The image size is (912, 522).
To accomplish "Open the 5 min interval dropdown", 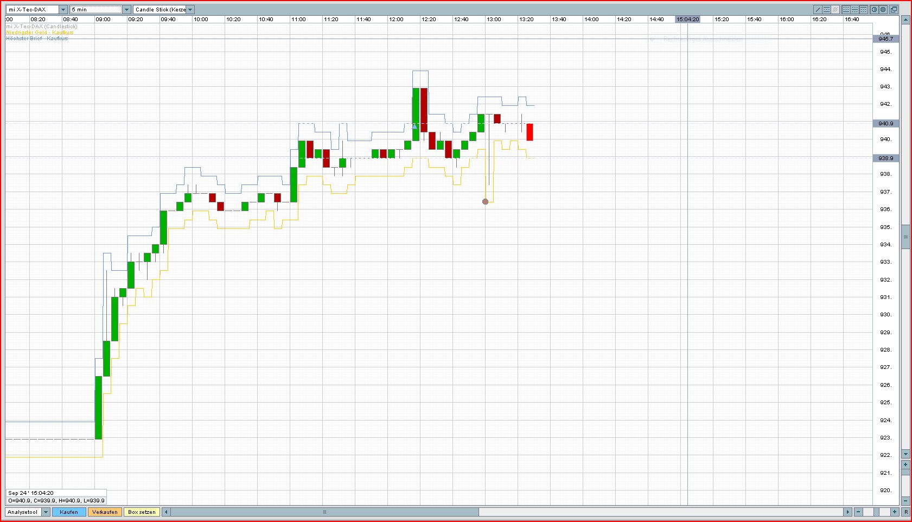I will 127,10.
